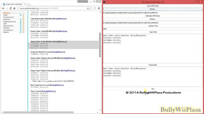Viewport: 204px width, 114px height.
Task: Click inside the Ported Code text area
Action: tap(153, 77)
